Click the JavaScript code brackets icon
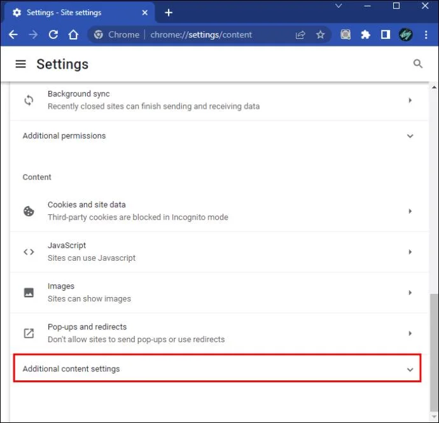The height and width of the screenshot is (423, 439). [x=29, y=252]
